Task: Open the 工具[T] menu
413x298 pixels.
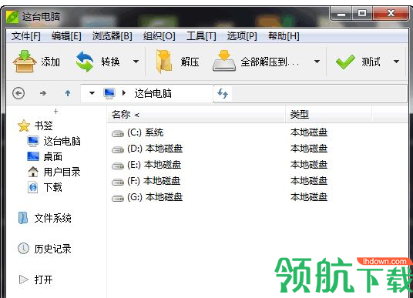Action: (202, 36)
